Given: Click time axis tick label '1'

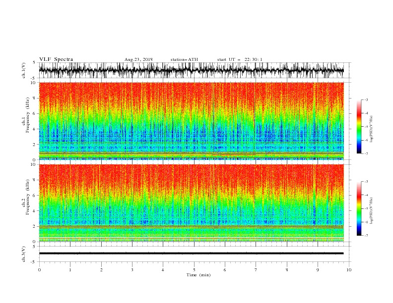Looking at the screenshot, I should (70, 270).
